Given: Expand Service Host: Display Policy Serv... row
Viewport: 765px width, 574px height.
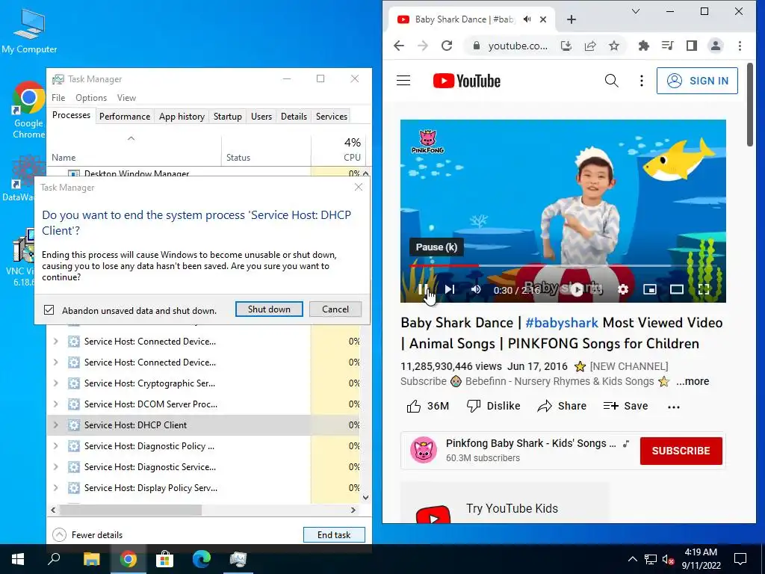Looking at the screenshot, I should pos(55,488).
